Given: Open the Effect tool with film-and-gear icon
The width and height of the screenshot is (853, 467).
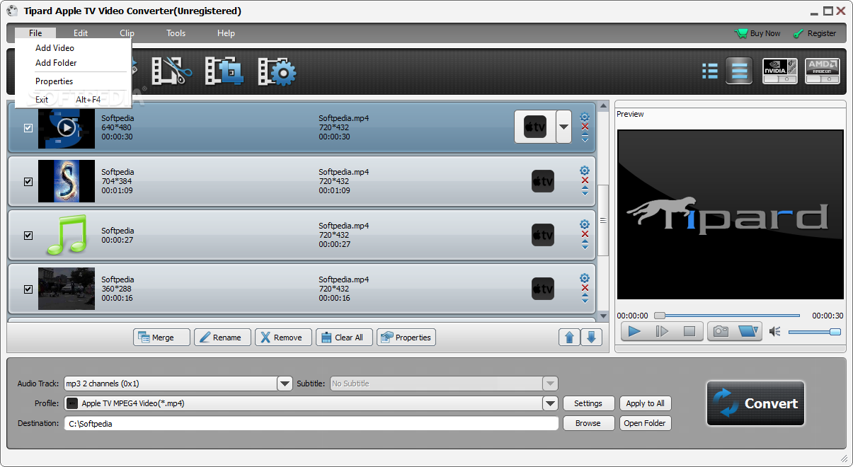Looking at the screenshot, I should [277, 71].
